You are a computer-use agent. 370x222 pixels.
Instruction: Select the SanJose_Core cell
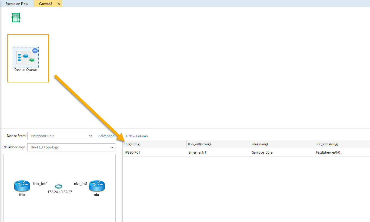coord(262,152)
